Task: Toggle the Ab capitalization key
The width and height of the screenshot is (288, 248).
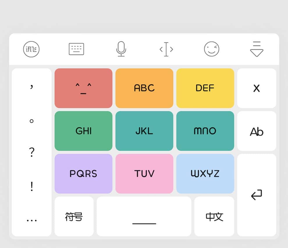Action: pyautogui.click(x=257, y=131)
